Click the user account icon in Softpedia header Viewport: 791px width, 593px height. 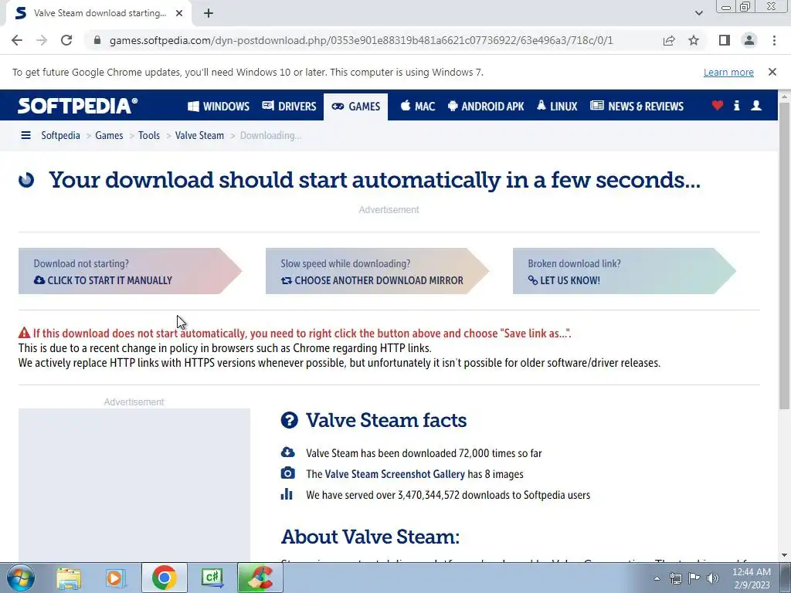pyautogui.click(x=756, y=105)
